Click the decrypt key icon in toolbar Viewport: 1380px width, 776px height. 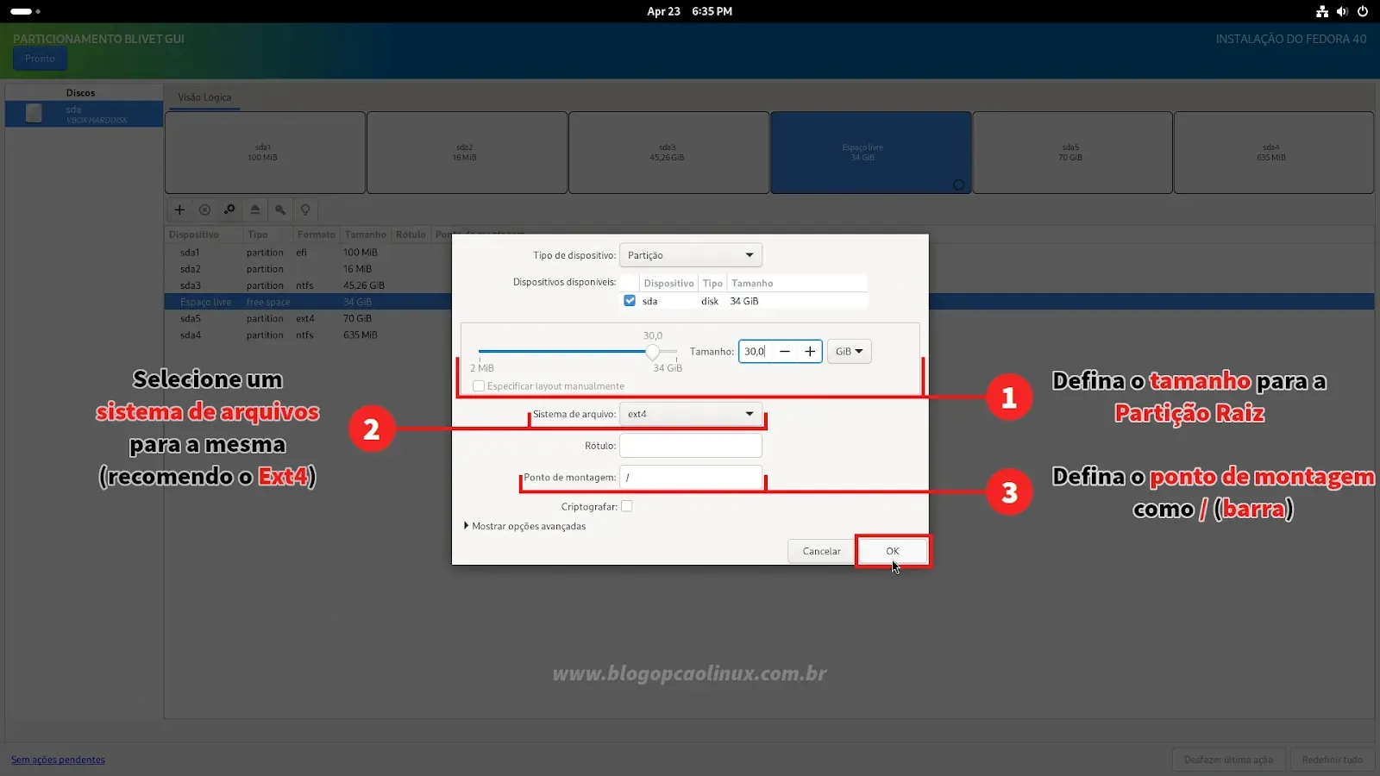pyautogui.click(x=280, y=210)
